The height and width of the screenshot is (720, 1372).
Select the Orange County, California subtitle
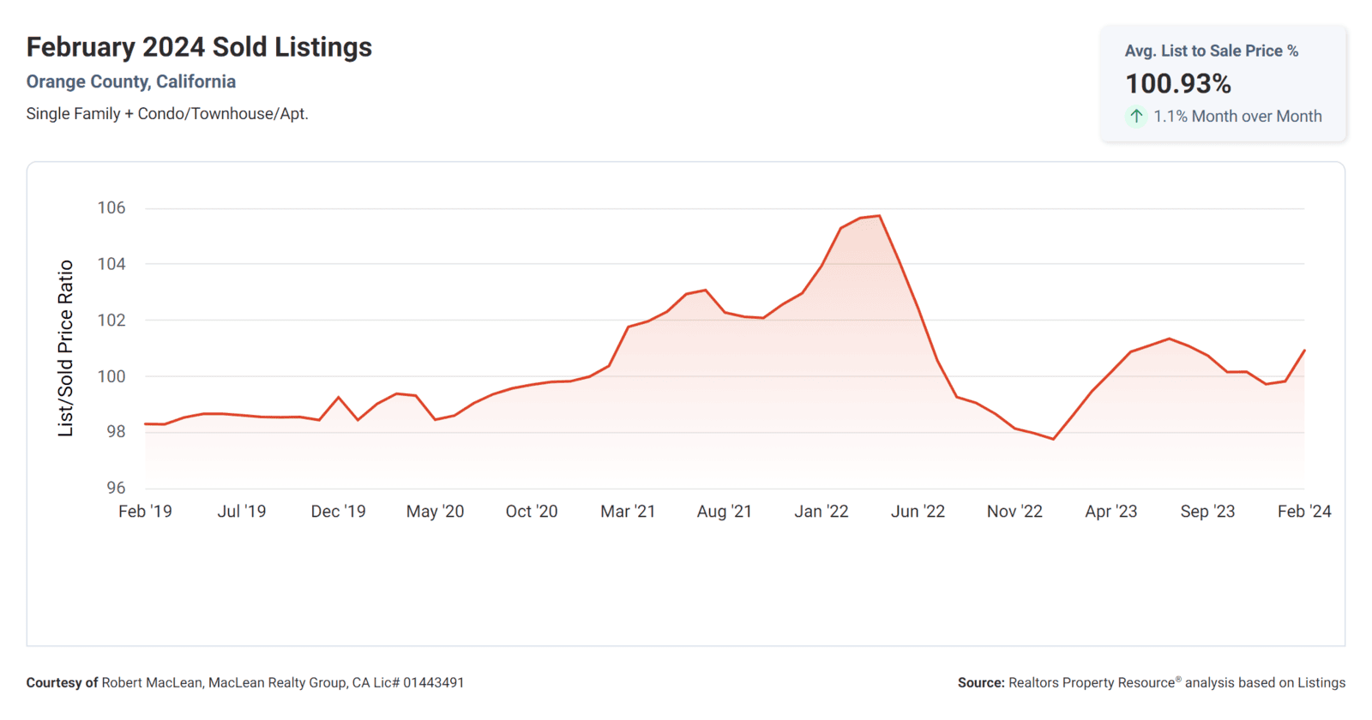pyautogui.click(x=131, y=81)
